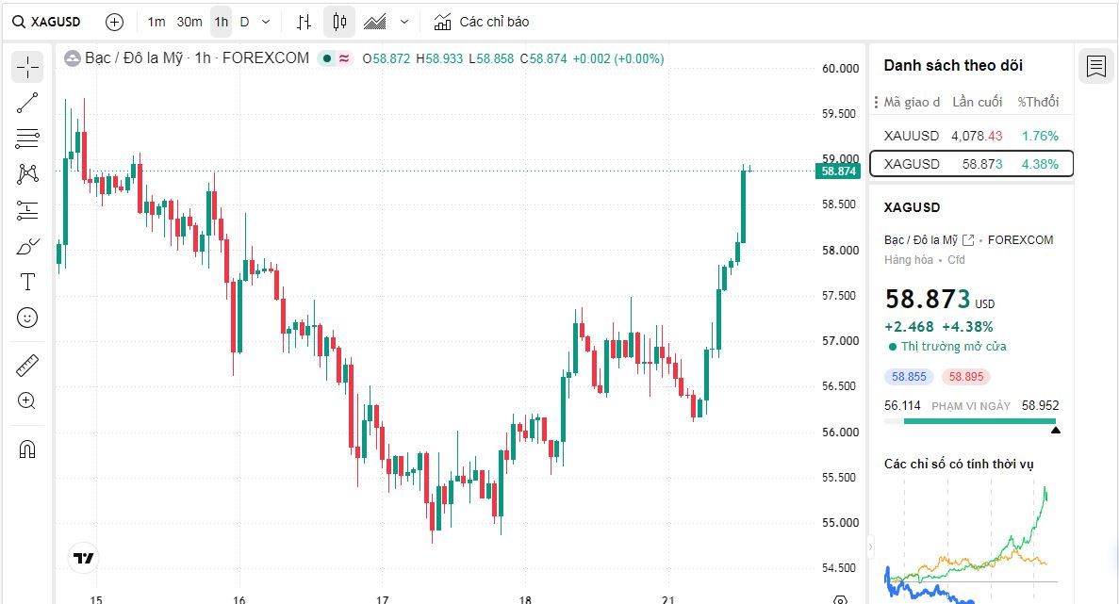Choose the area chart style icon
Image resolution: width=1119 pixels, height=604 pixels.
[374, 22]
